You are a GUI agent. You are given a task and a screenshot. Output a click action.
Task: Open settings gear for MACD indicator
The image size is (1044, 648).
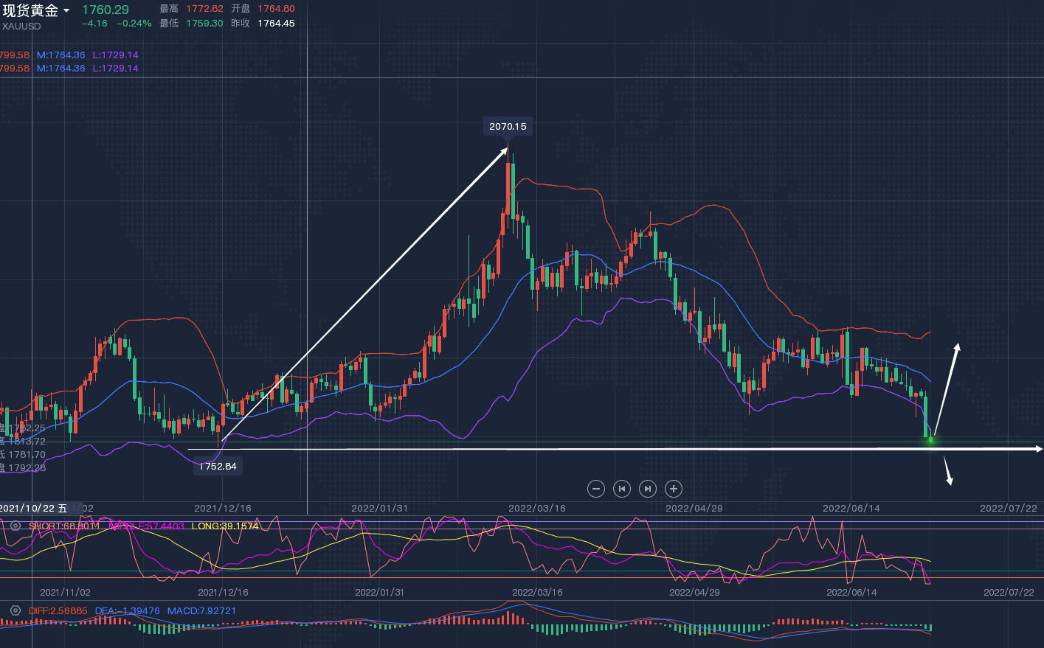tap(15, 610)
